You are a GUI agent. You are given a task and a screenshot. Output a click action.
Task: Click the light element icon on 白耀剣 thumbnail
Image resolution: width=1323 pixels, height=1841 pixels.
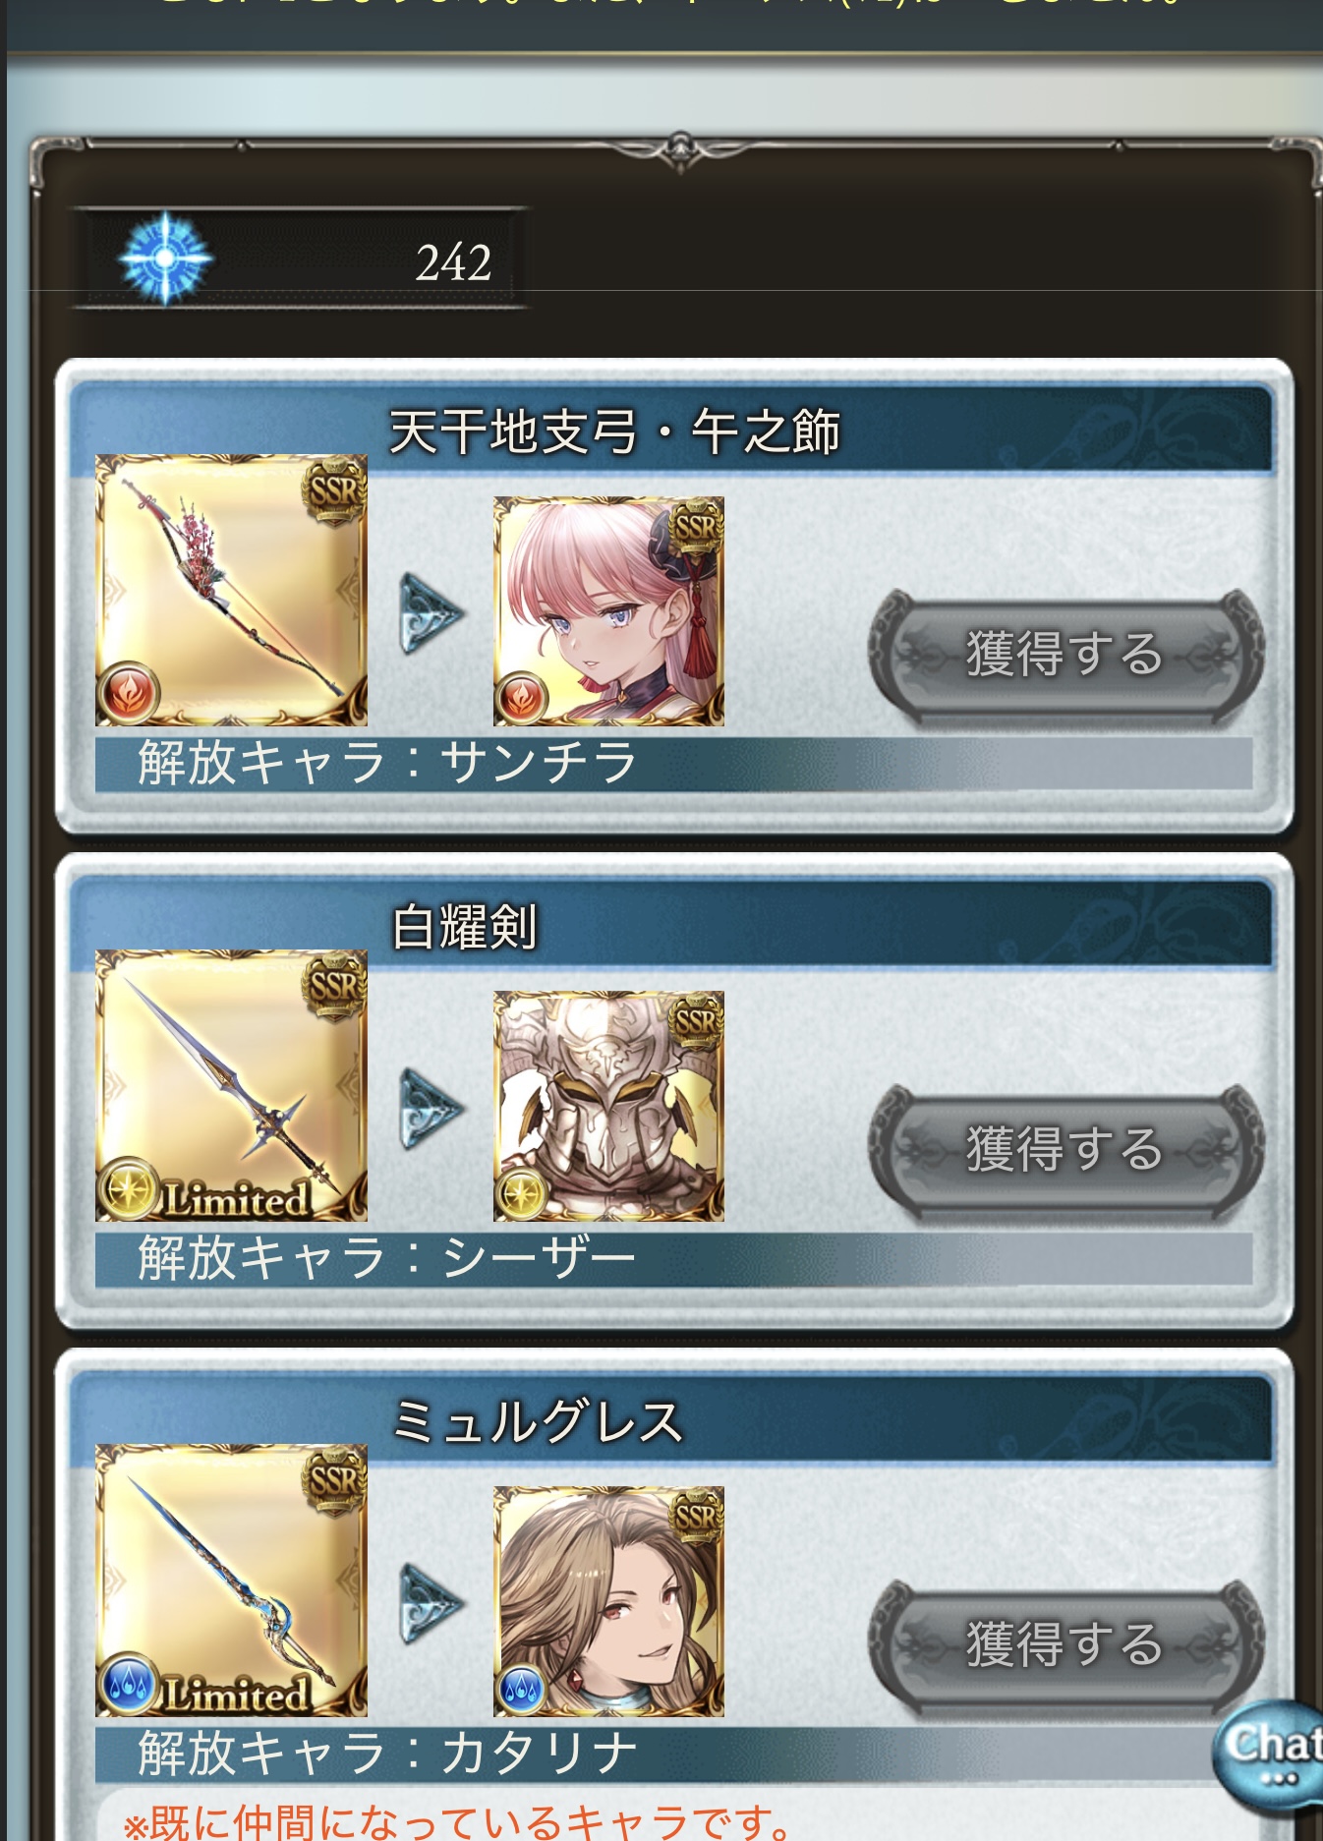tap(128, 1189)
